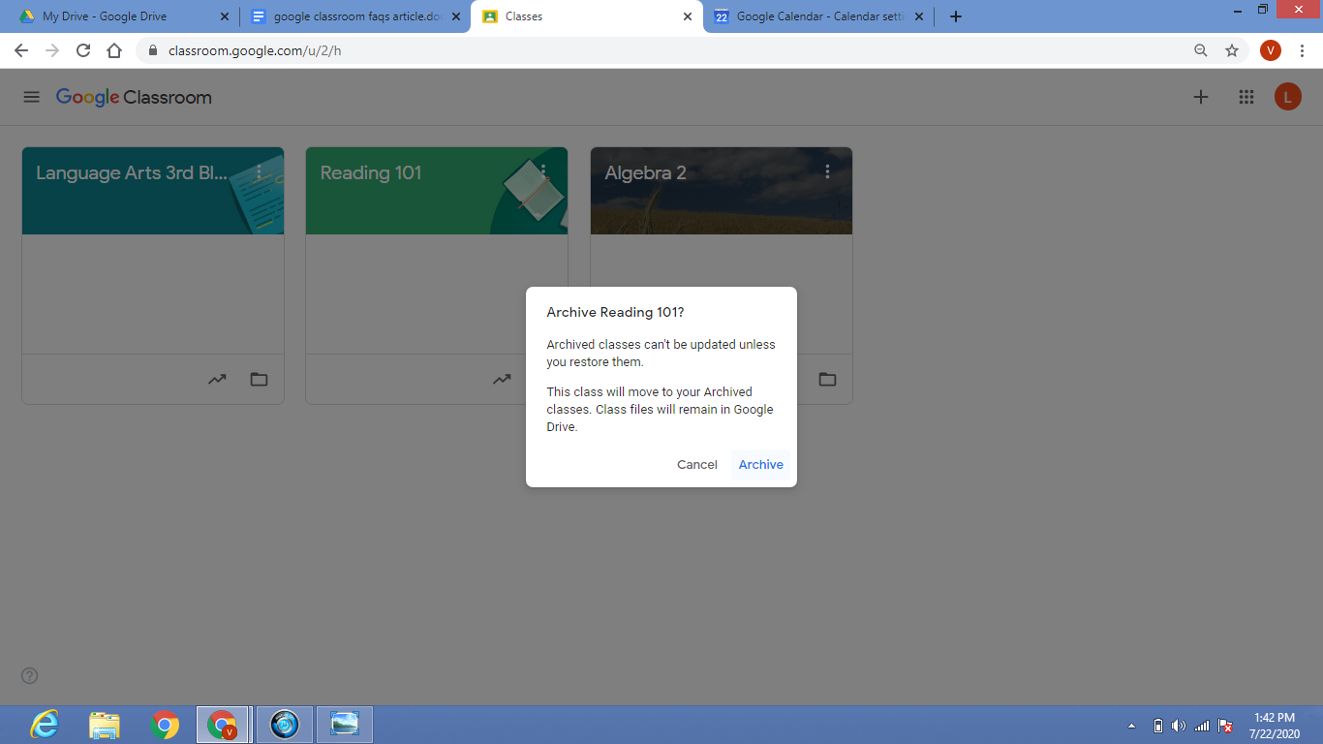This screenshot has height=744, width=1323.
Task: Click the Google Classroom logo
Action: 134,97
